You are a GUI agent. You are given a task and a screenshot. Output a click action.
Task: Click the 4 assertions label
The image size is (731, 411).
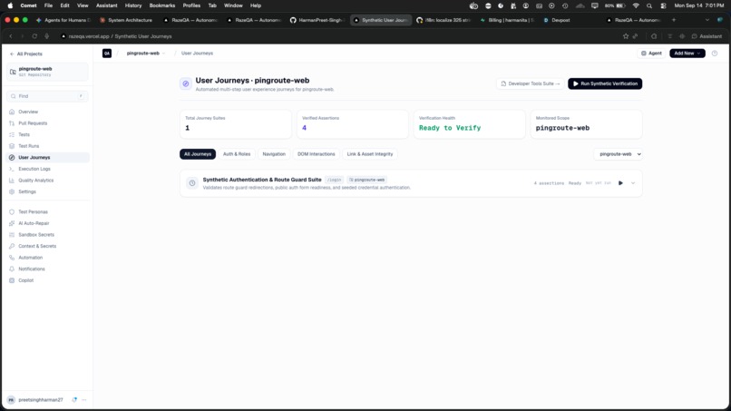(x=549, y=183)
